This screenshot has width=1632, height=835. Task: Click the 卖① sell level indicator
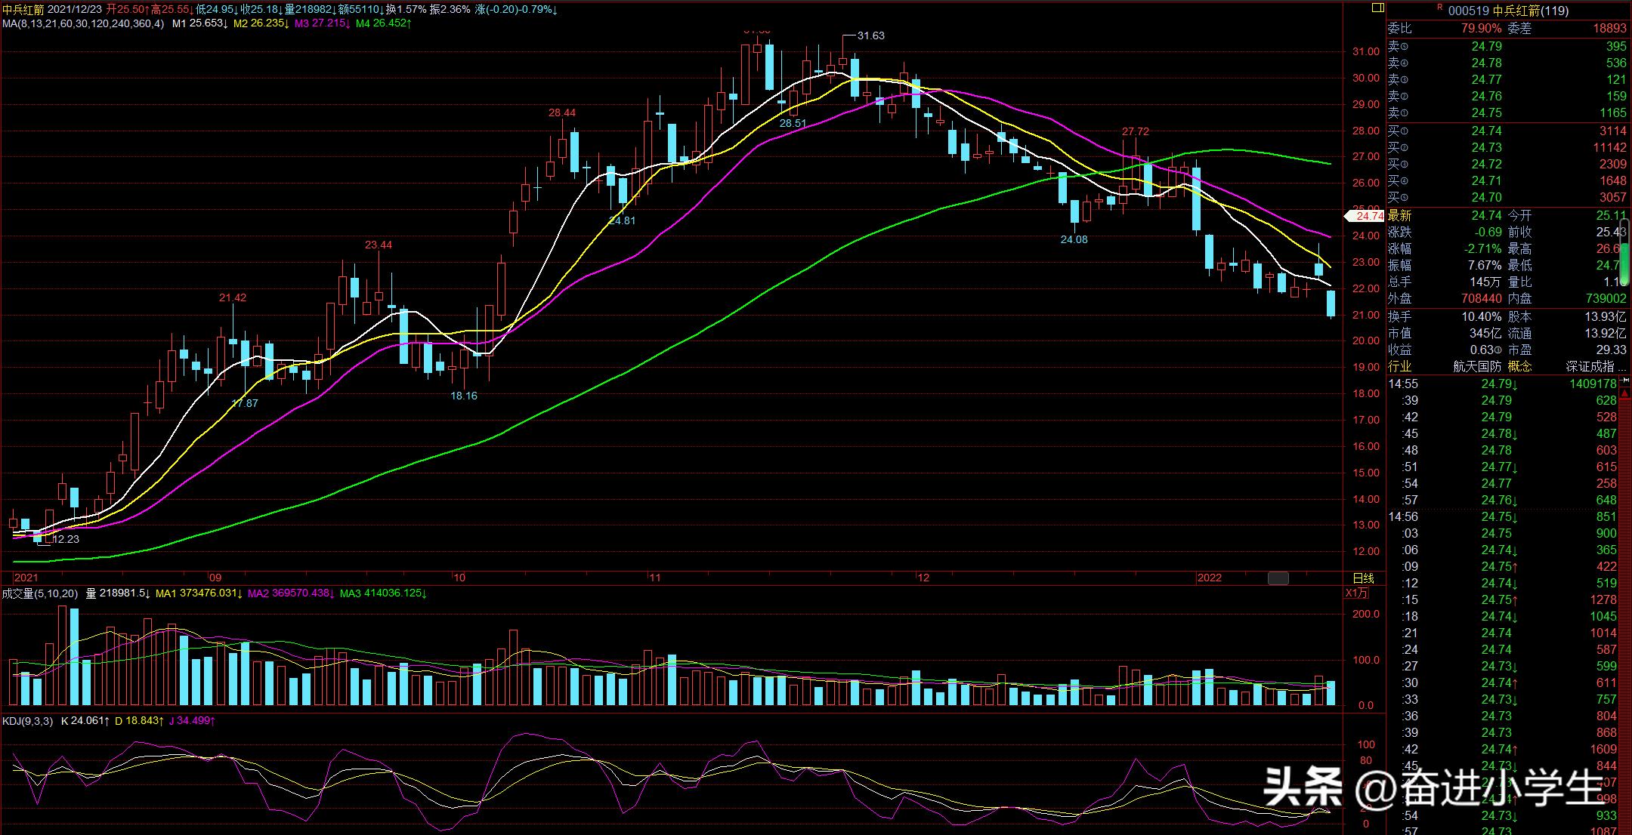tap(1399, 113)
